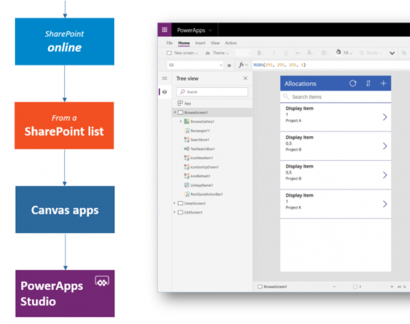Image resolution: width=410 pixels, height=324 pixels.
Task: Select the IconRefresh1 control icon
Action: [187, 176]
